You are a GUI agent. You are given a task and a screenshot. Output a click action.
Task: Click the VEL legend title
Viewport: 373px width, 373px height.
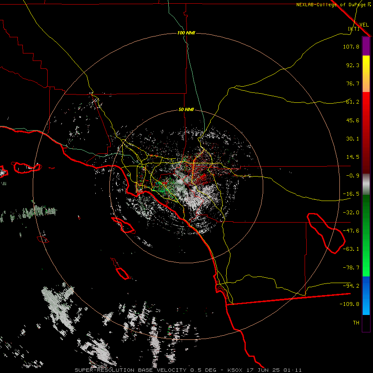coord(364,25)
